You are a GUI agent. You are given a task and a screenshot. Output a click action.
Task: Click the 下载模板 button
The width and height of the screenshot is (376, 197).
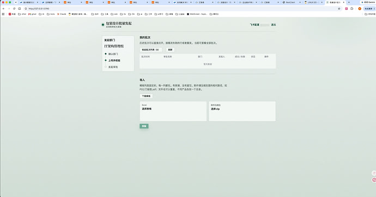click(x=146, y=96)
